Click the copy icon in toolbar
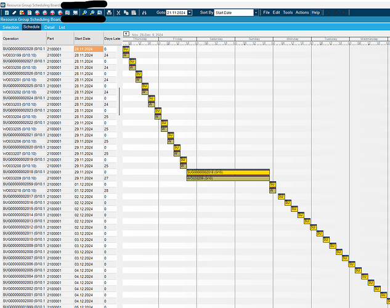The width and height of the screenshot is (390, 308). pos(126,13)
